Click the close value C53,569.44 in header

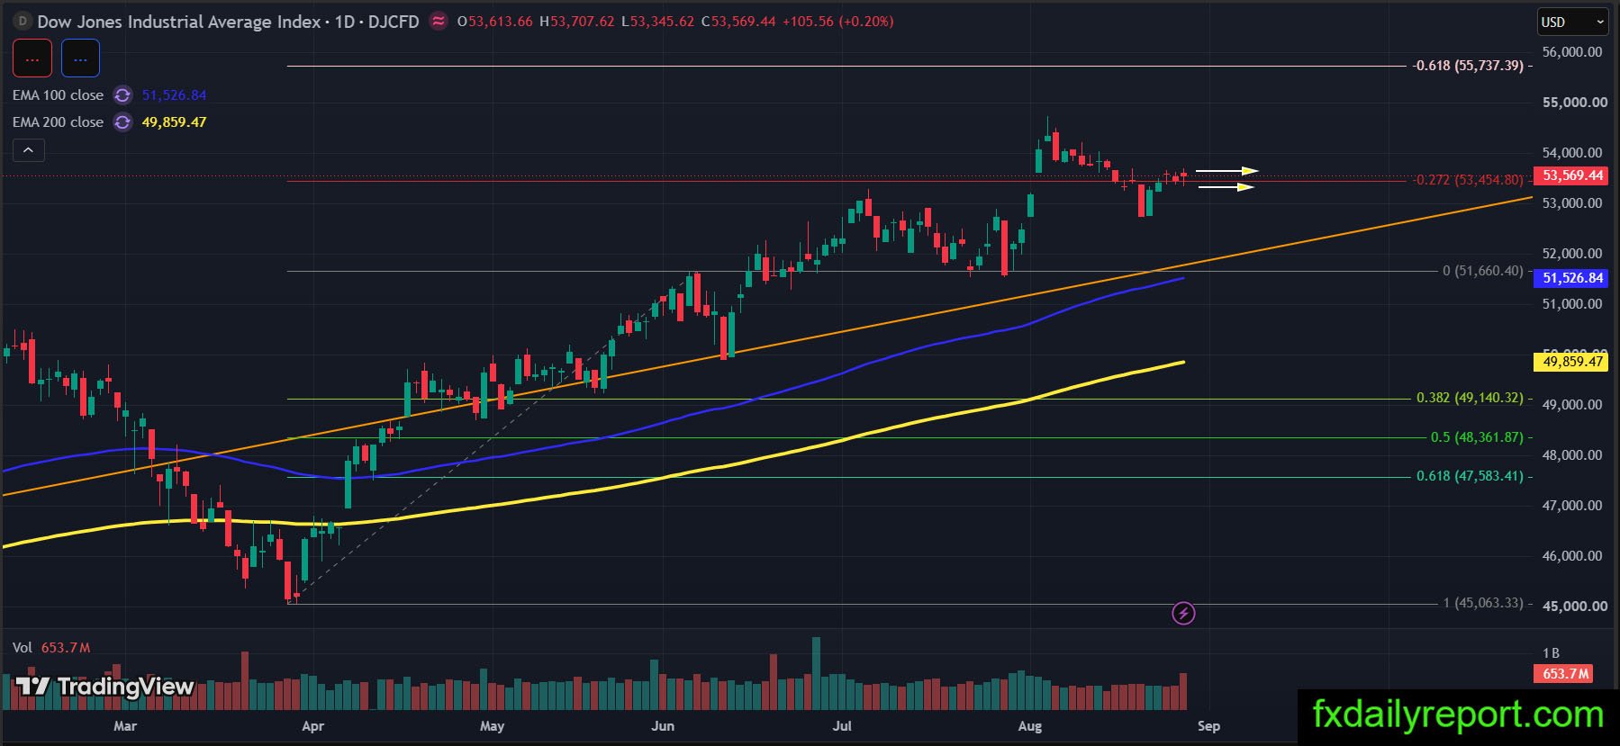738,22
